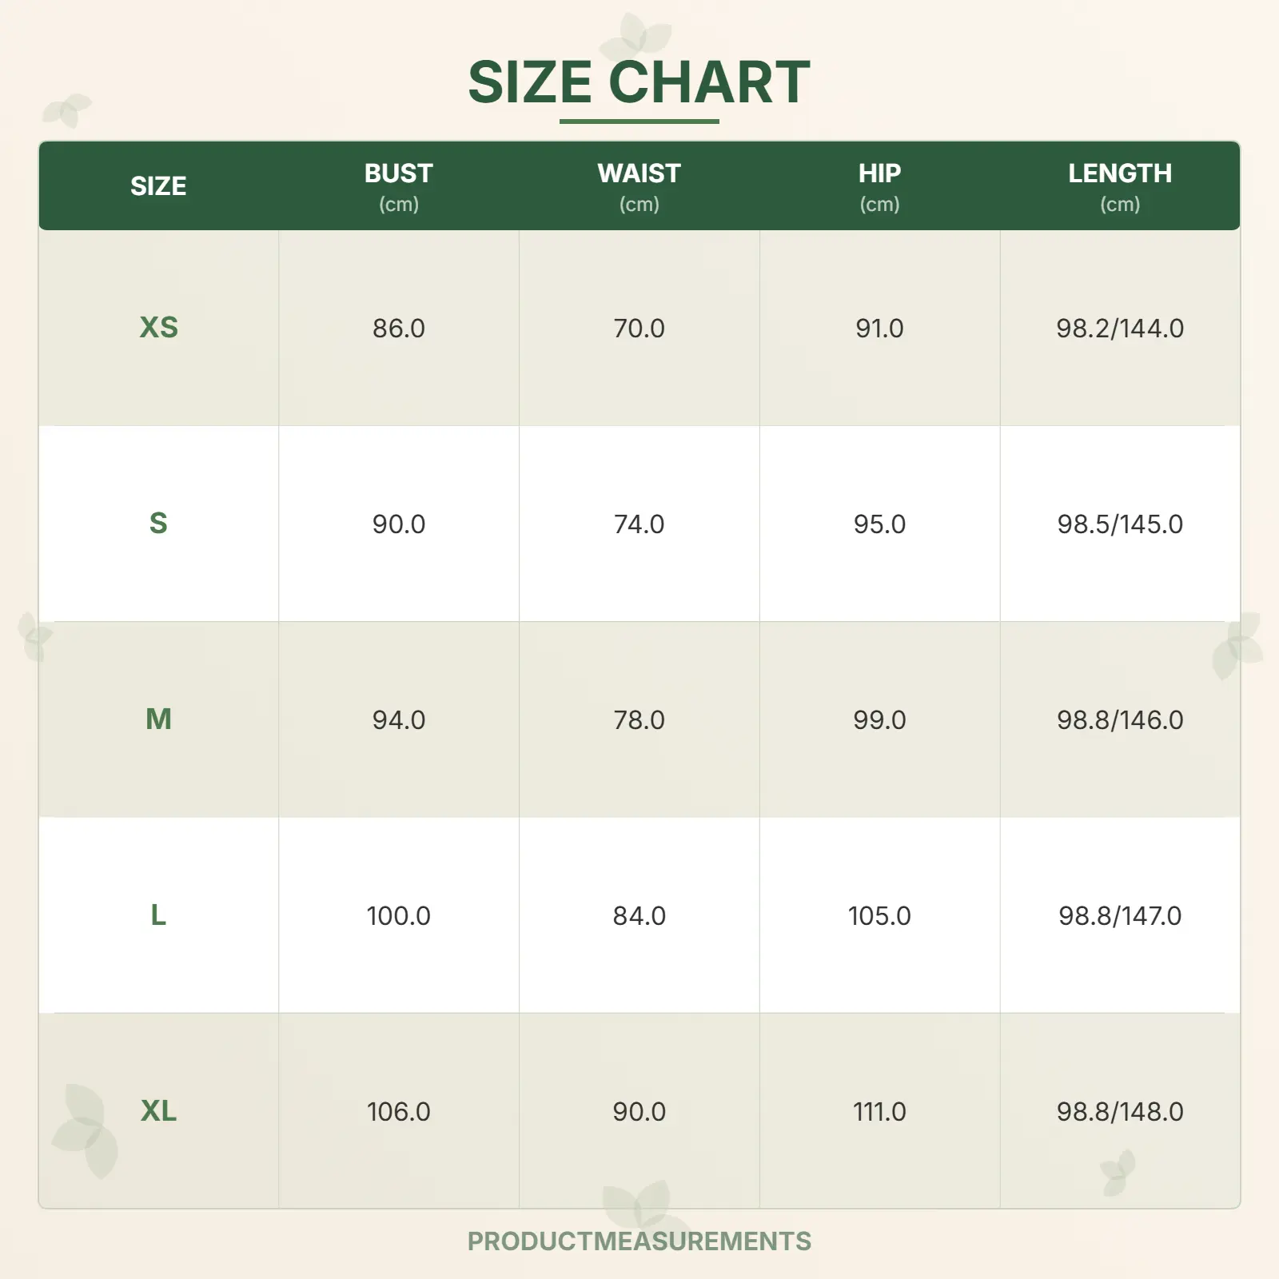This screenshot has height=1279, width=1279.
Task: Select the 98.8/147.0 length value
Action: click(1119, 916)
